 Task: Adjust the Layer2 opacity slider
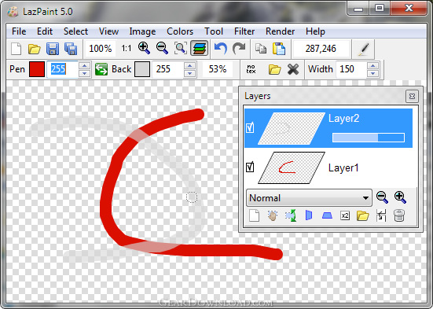(x=369, y=138)
